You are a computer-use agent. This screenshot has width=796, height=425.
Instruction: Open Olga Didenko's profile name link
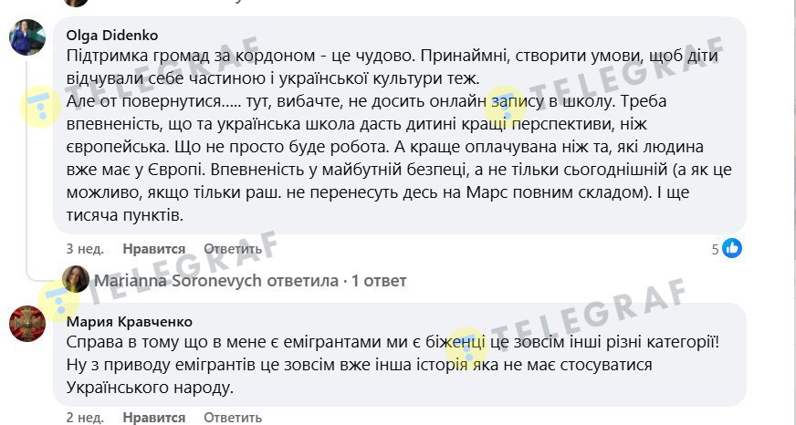(112, 36)
